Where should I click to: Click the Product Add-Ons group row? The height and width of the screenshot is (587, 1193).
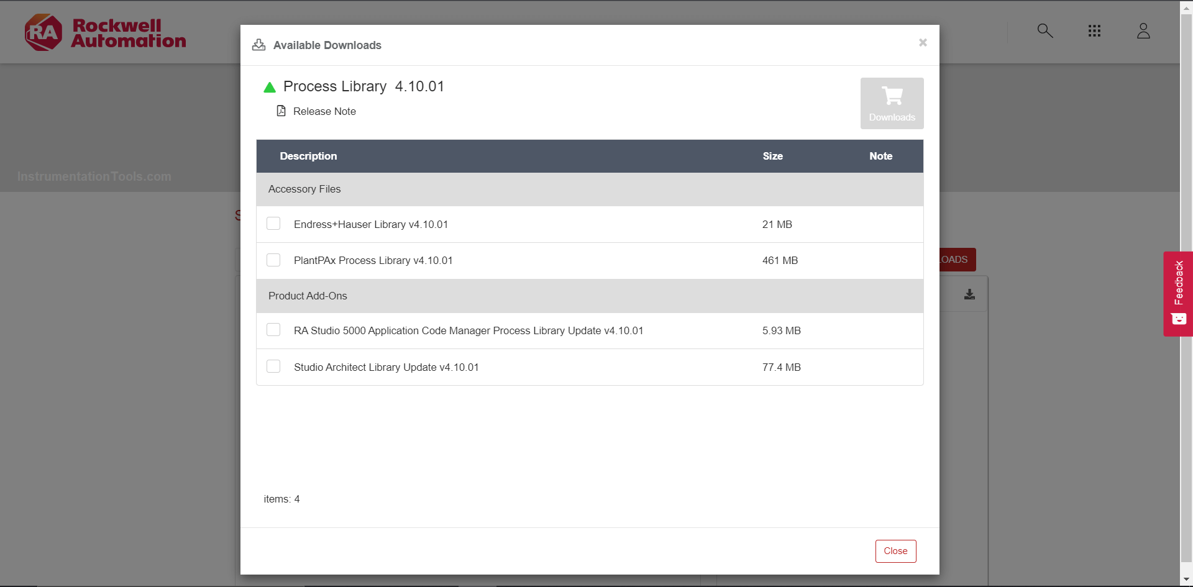(590, 296)
